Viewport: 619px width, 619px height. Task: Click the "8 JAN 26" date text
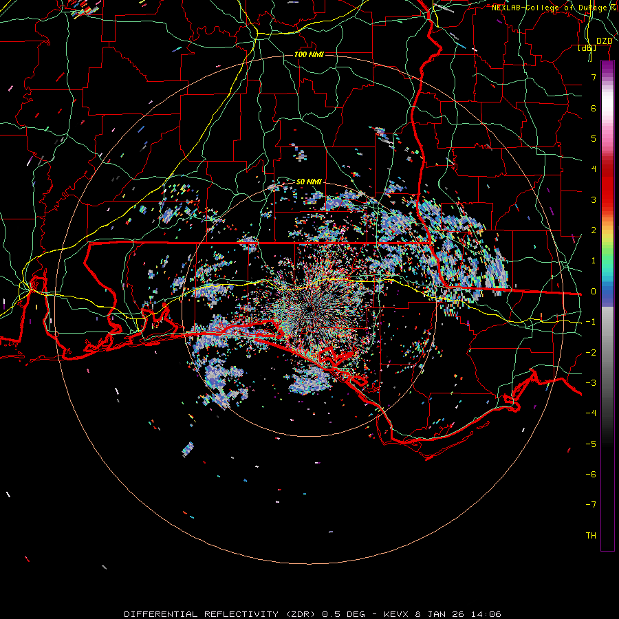[441, 614]
